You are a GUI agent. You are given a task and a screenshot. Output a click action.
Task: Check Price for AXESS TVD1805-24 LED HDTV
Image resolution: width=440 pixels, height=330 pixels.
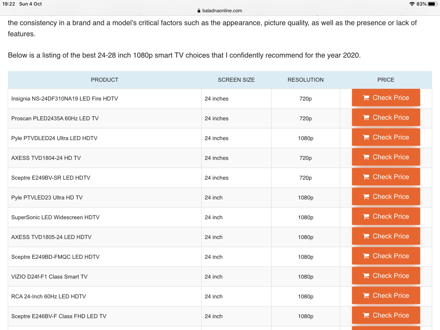pyautogui.click(x=386, y=236)
